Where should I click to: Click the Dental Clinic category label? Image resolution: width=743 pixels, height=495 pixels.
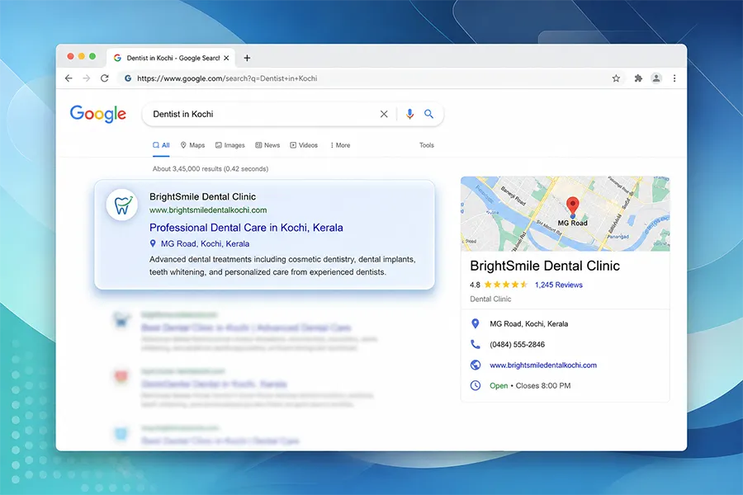490,299
